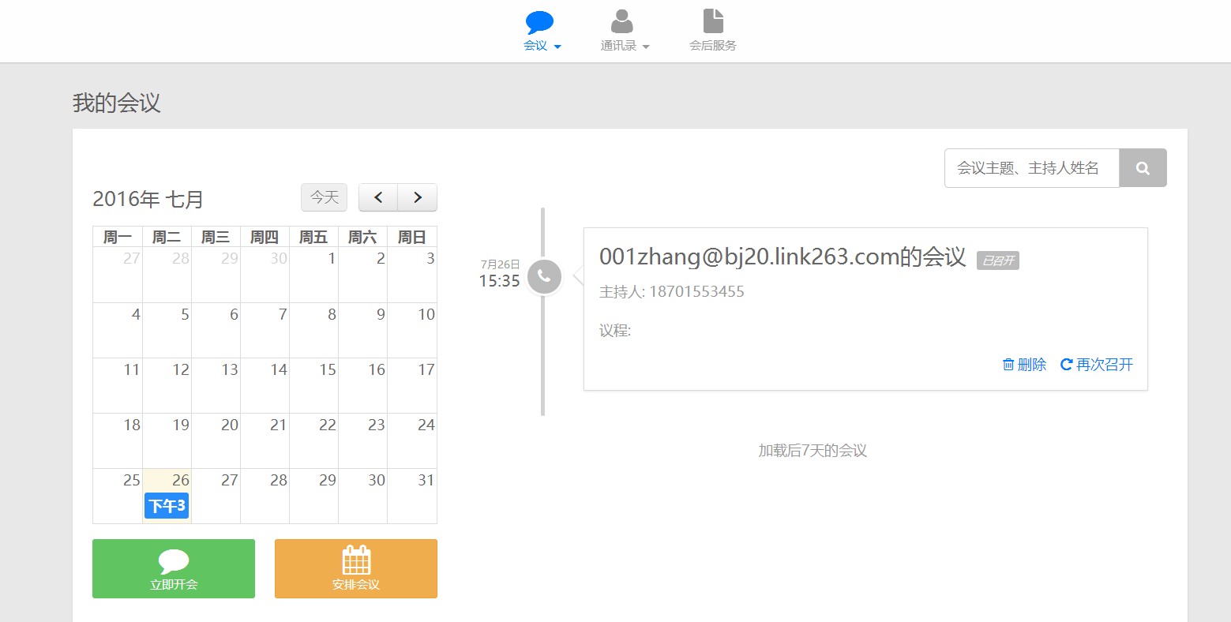Open the 下午3 event on July 26
The image size is (1231, 622).
pyautogui.click(x=167, y=506)
